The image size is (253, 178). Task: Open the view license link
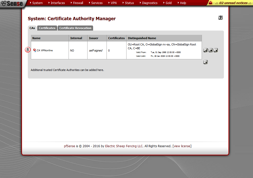pos(182,146)
